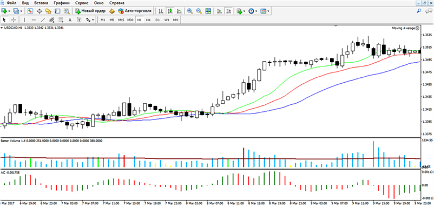This screenshot has width=434, height=207.
Task: Expand the Profiles dropdown arrow
Action: click(x=21, y=11)
